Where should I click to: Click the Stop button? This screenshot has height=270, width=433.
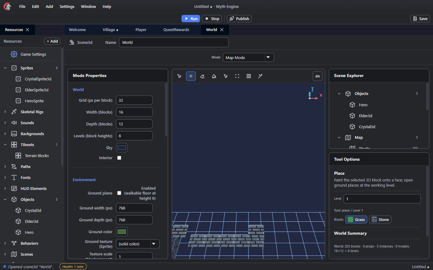click(212, 19)
